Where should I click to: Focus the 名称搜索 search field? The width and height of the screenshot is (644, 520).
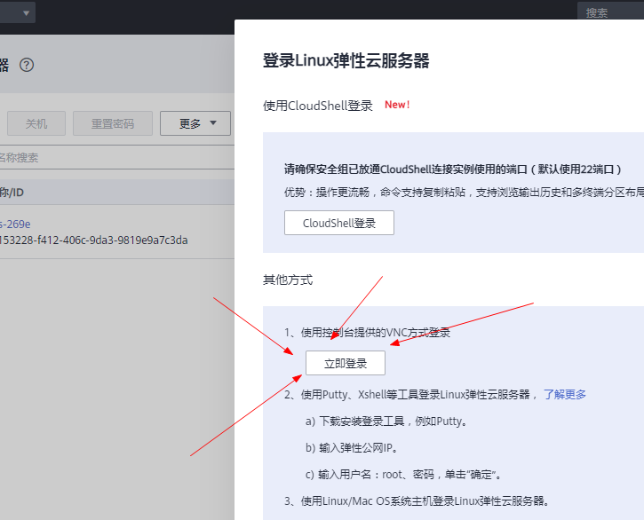pyautogui.click(x=117, y=157)
